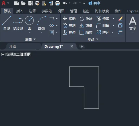
Task: Select the Text (文字) tool
Action: 133,23
